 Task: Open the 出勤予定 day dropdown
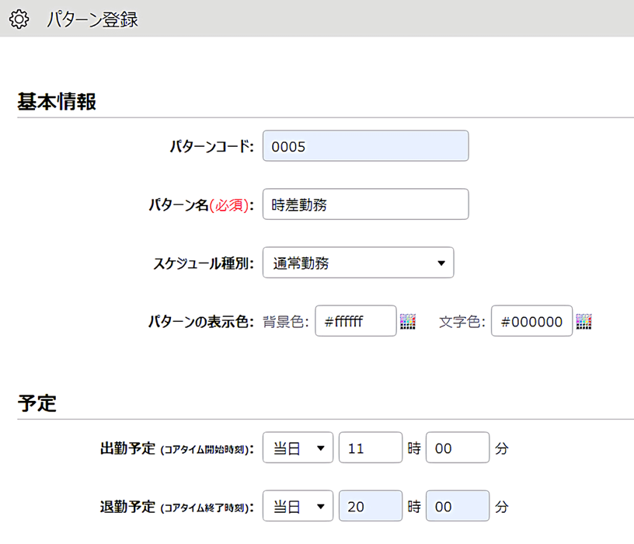pyautogui.click(x=298, y=448)
